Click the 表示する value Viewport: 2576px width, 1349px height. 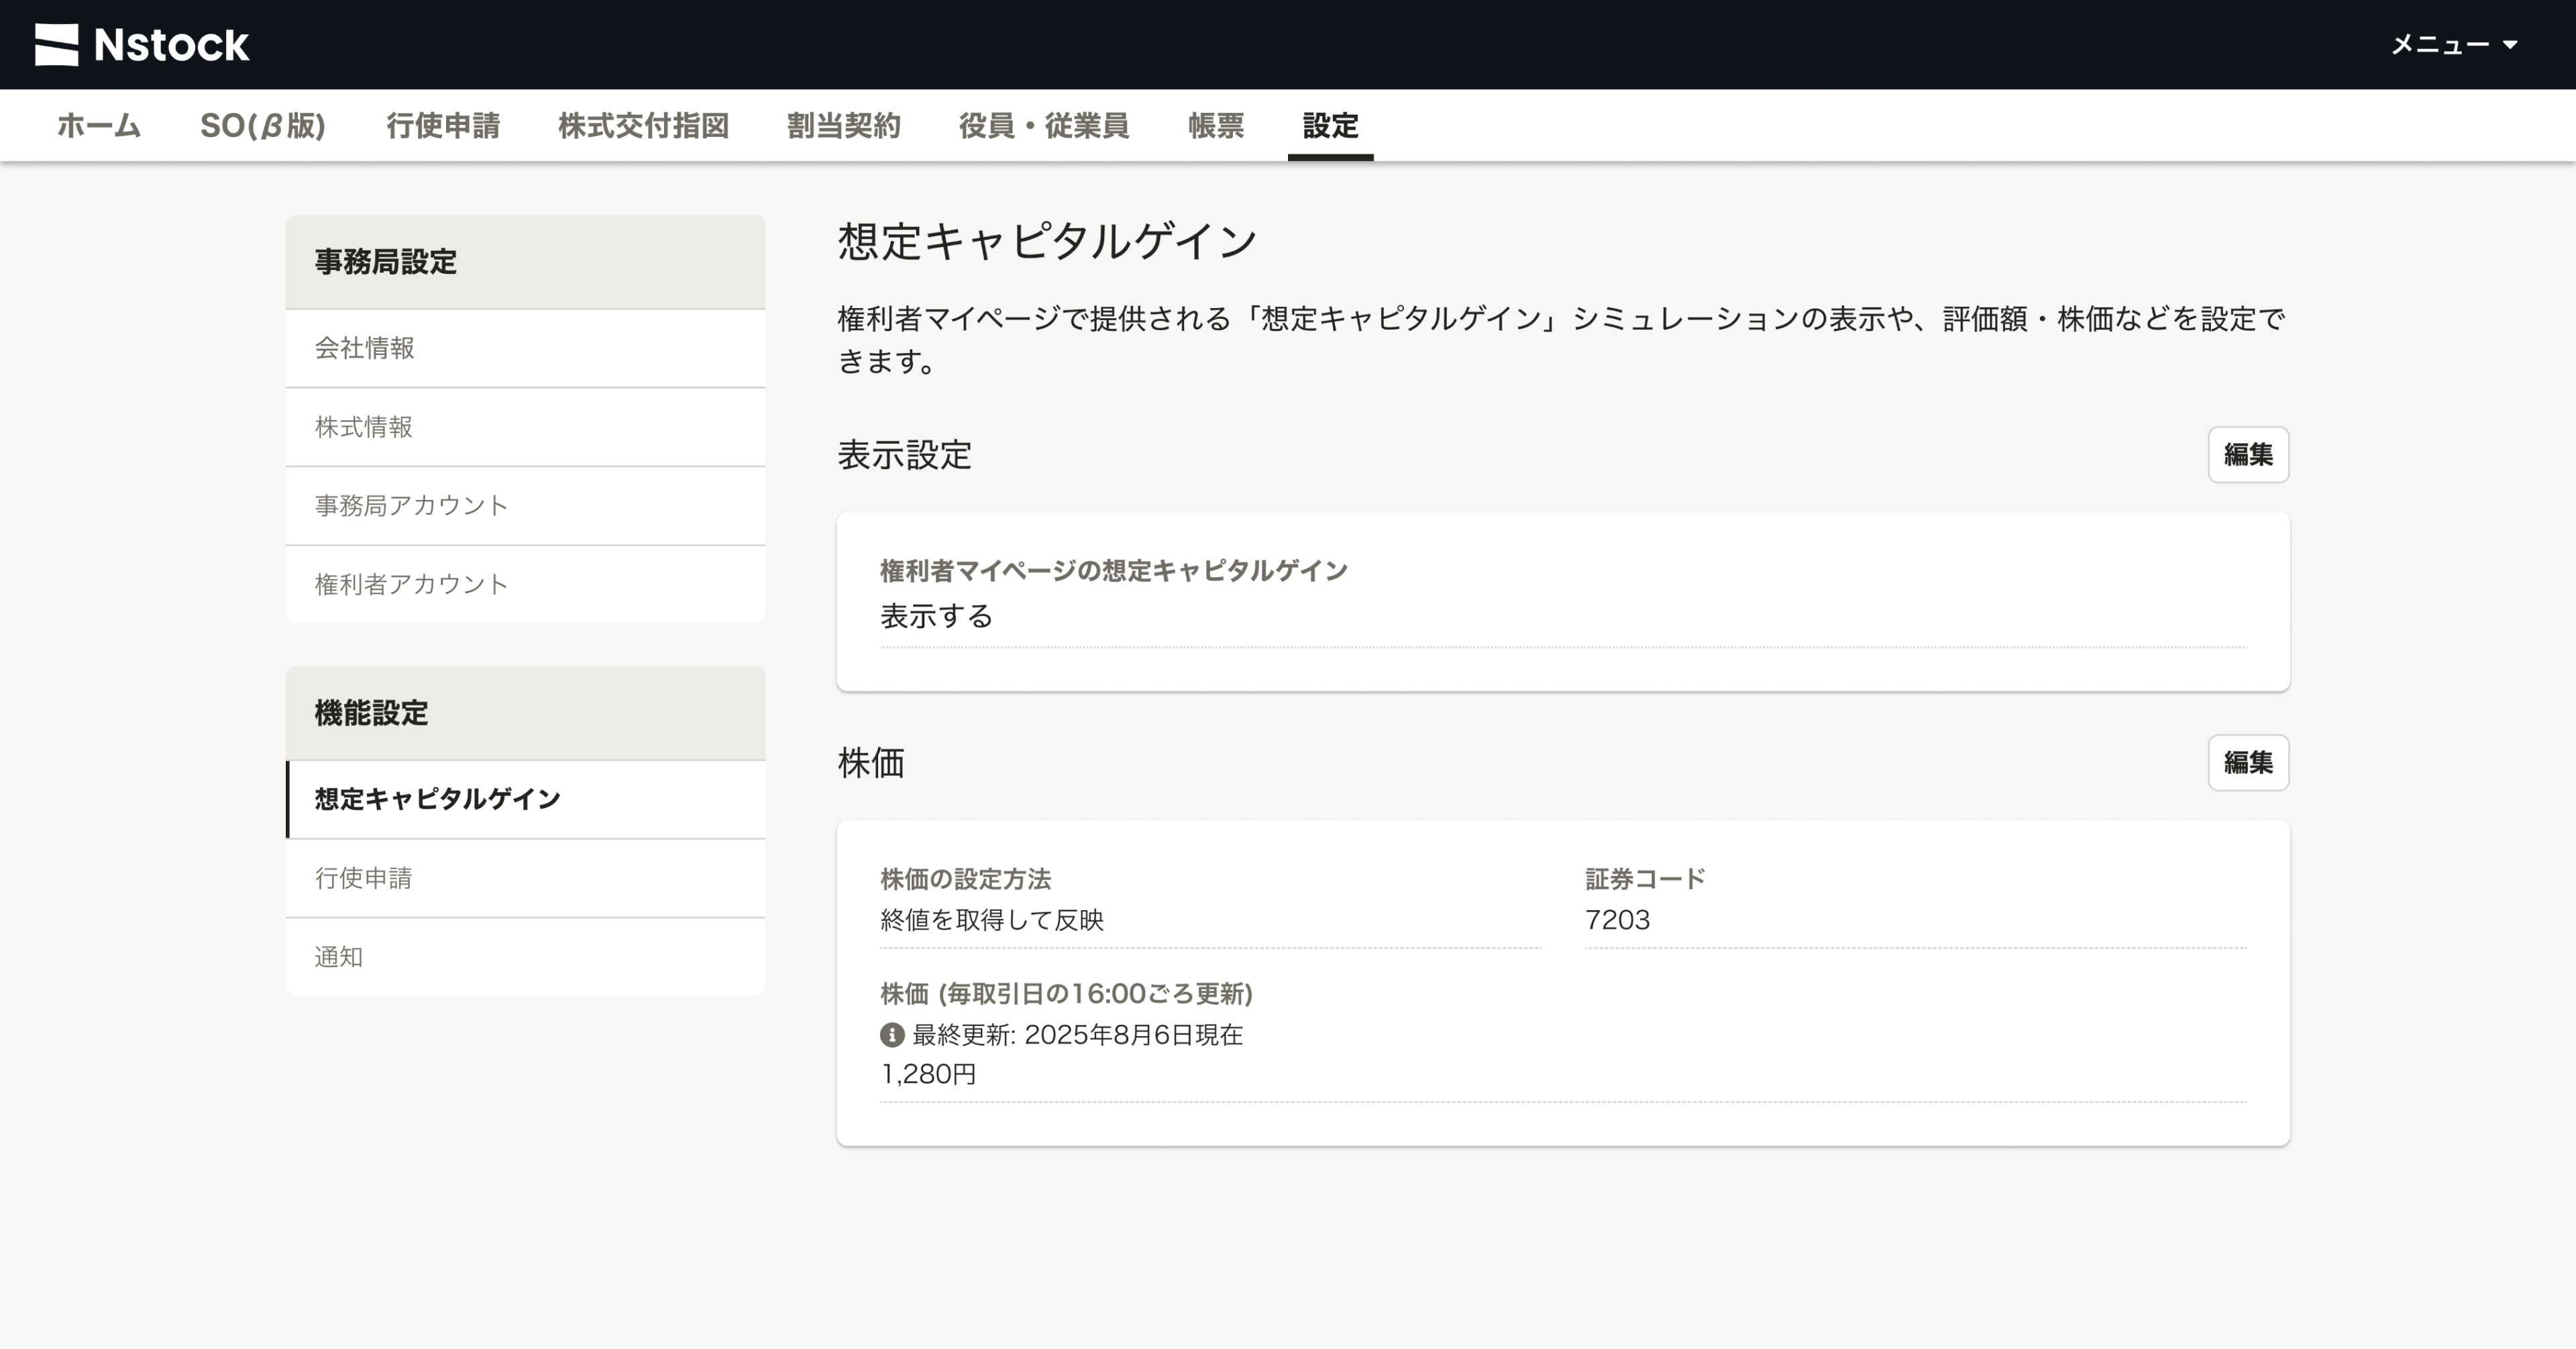pyautogui.click(x=936, y=617)
